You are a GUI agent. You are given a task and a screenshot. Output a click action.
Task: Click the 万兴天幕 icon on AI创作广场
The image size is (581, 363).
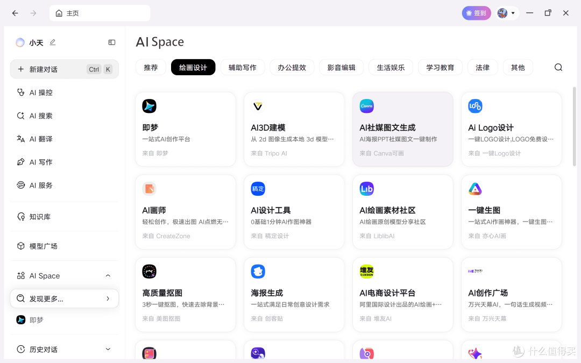tap(475, 271)
